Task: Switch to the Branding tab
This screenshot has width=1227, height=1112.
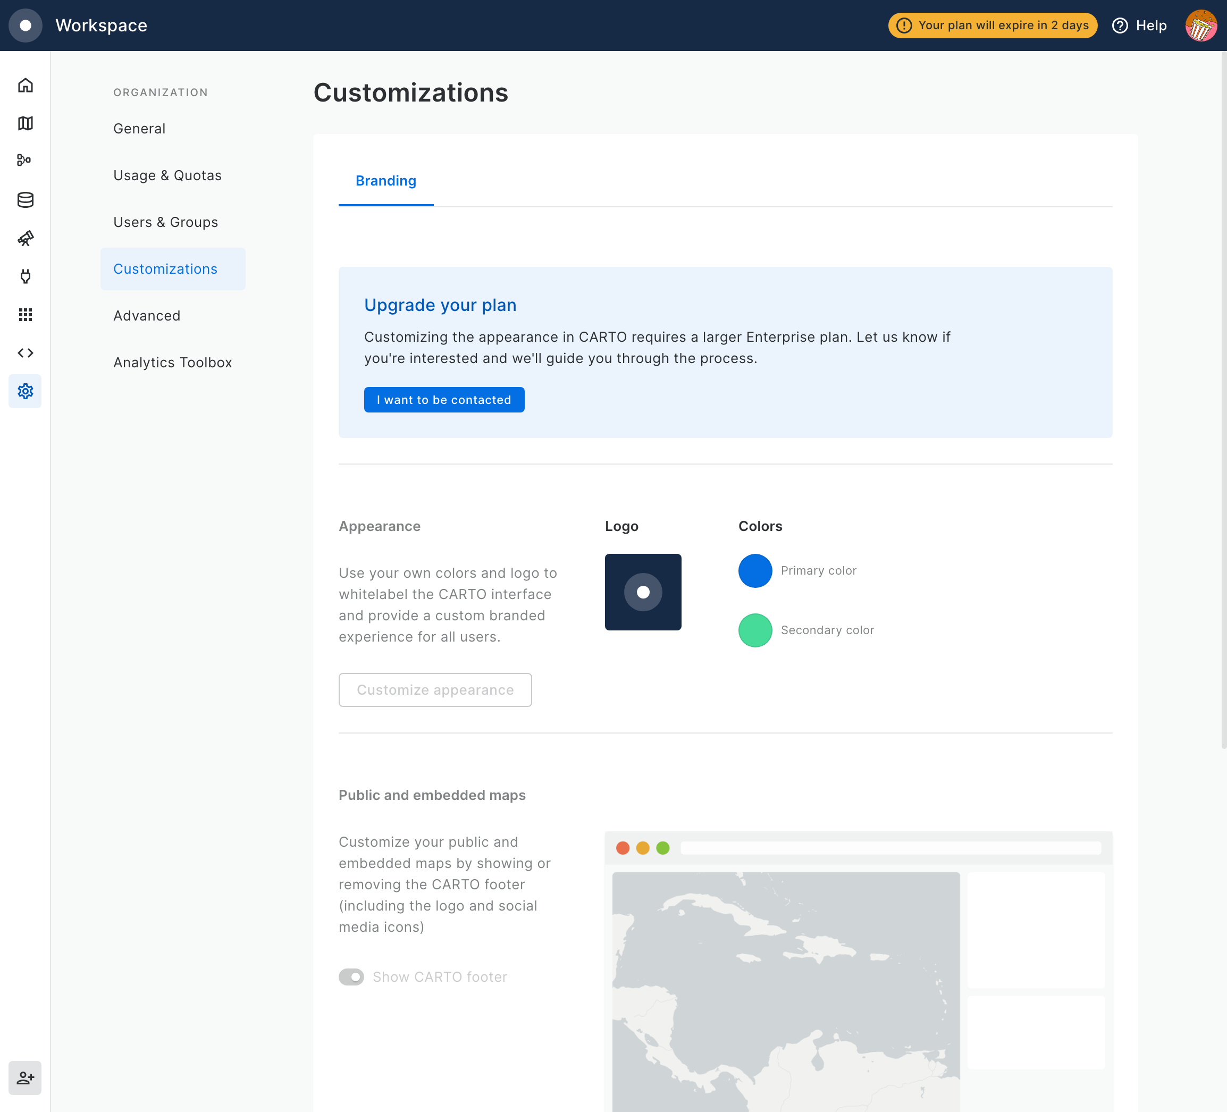Action: coord(386,181)
